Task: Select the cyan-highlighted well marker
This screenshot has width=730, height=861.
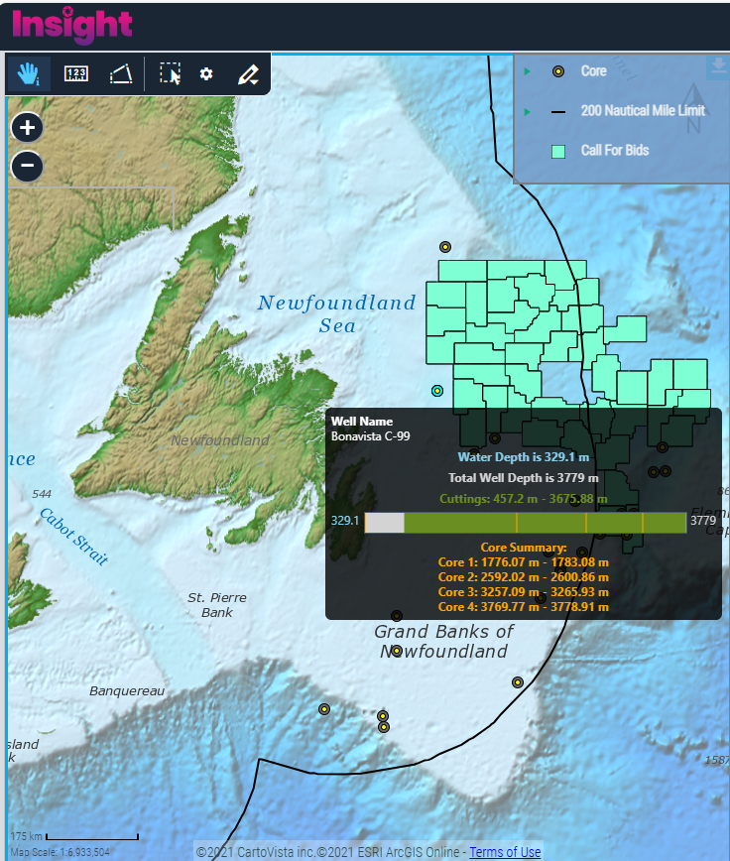Action: [436, 391]
